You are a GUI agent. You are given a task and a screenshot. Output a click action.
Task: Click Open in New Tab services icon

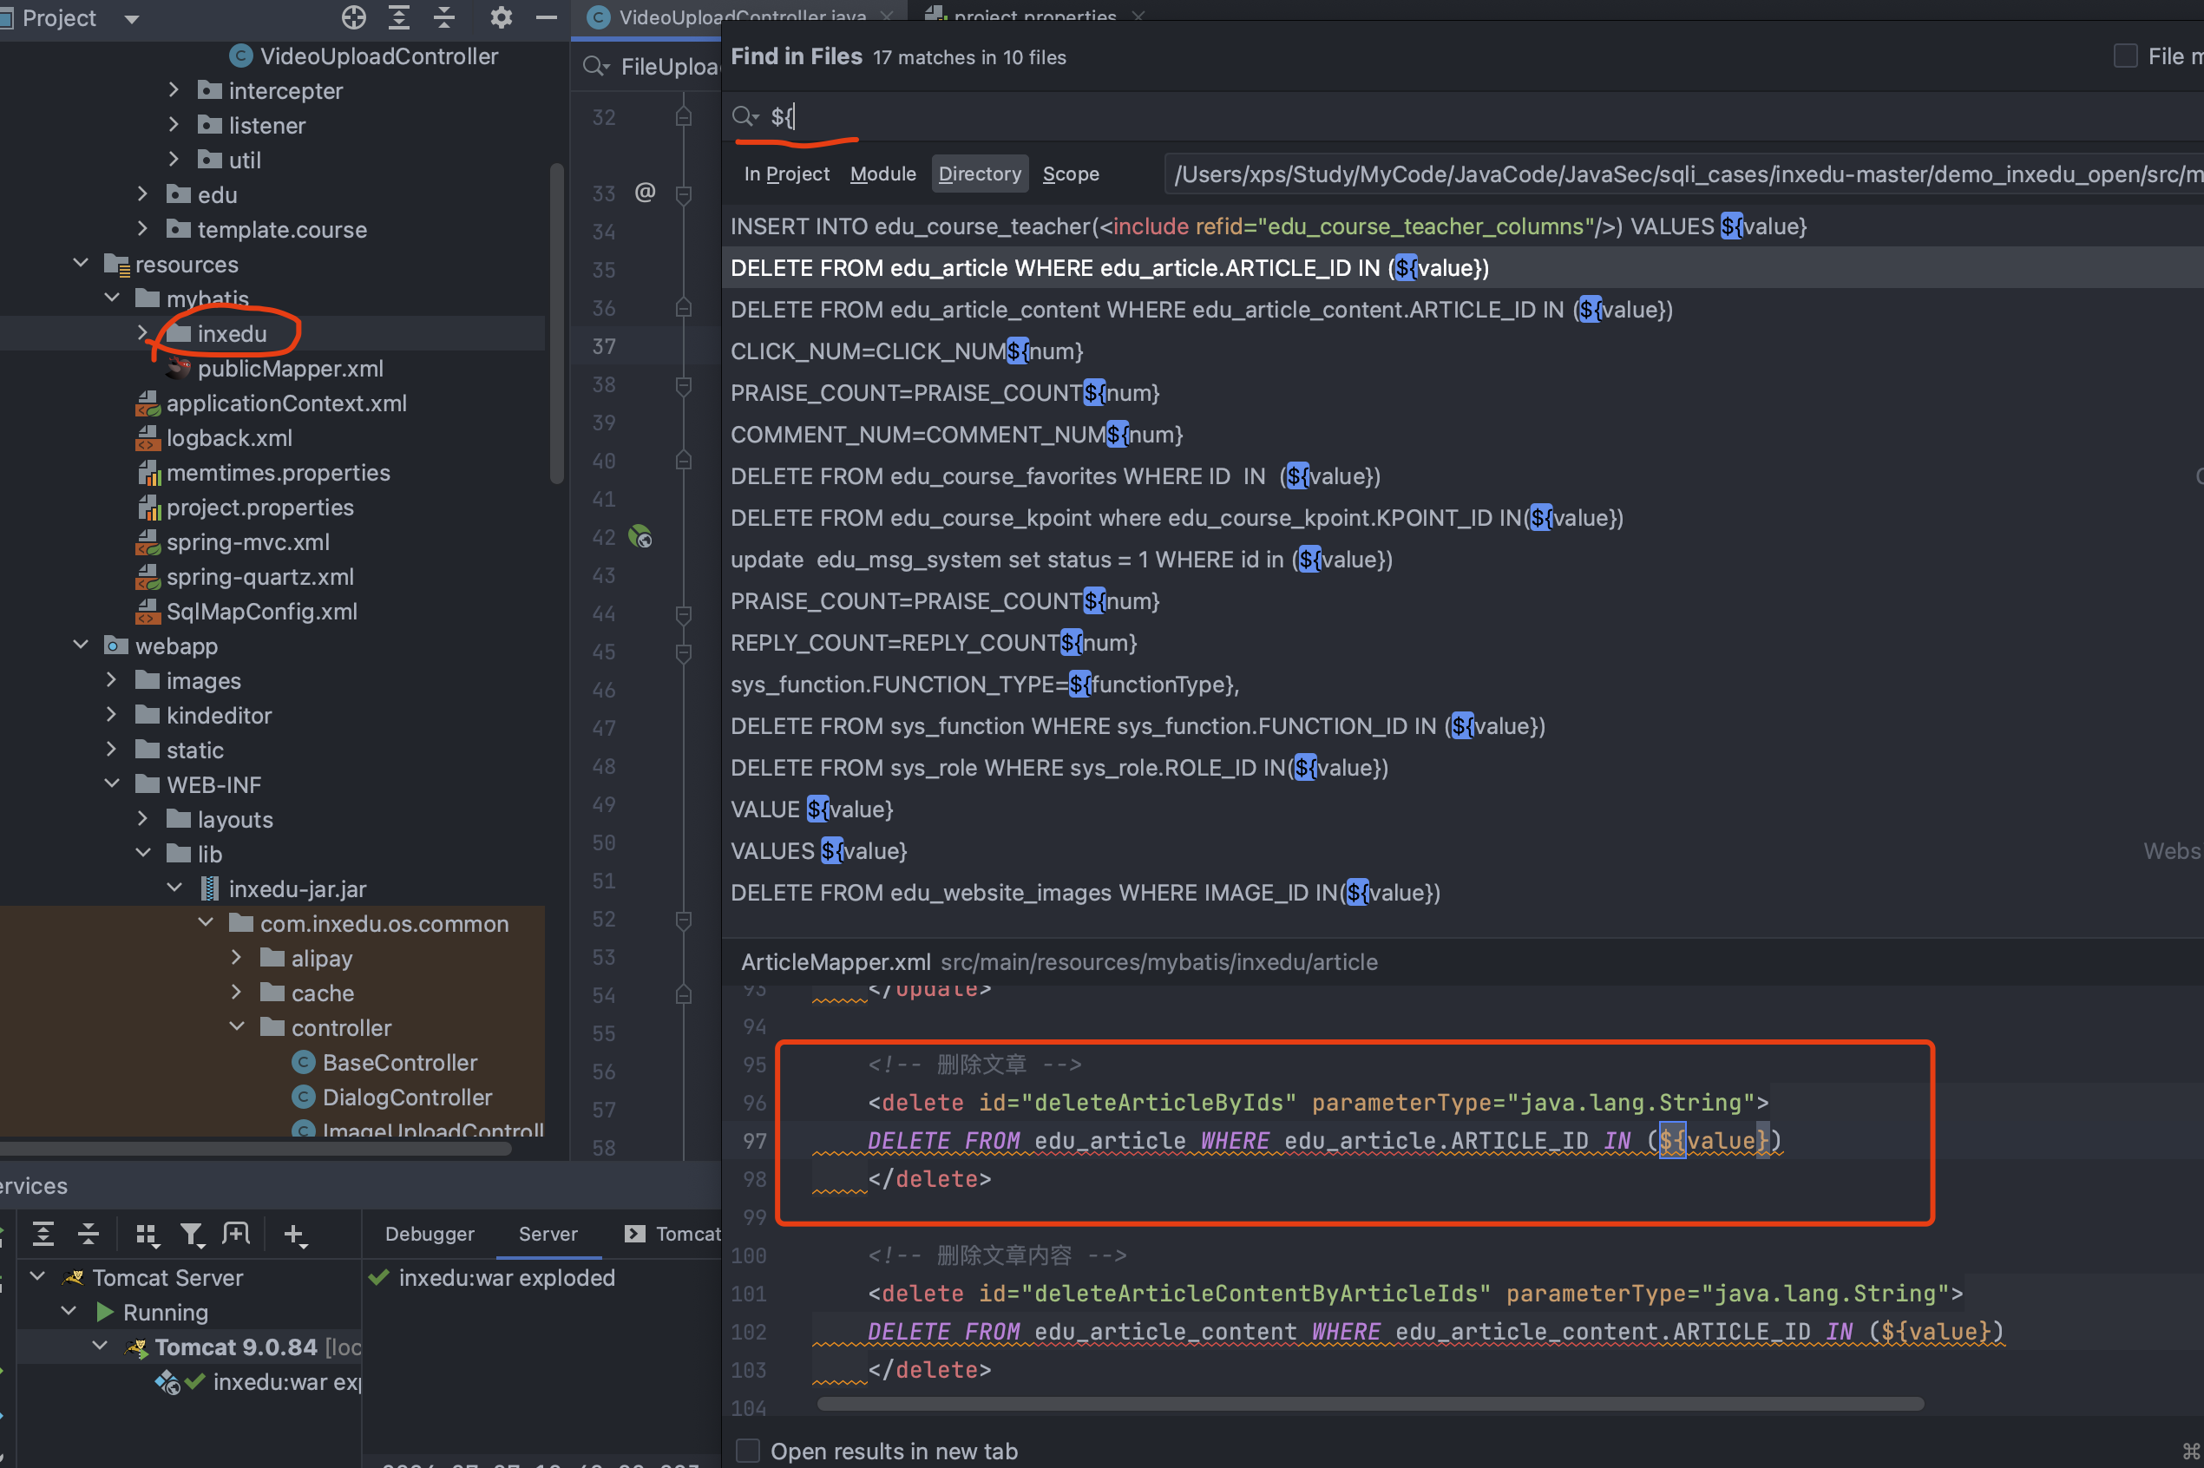(x=236, y=1235)
